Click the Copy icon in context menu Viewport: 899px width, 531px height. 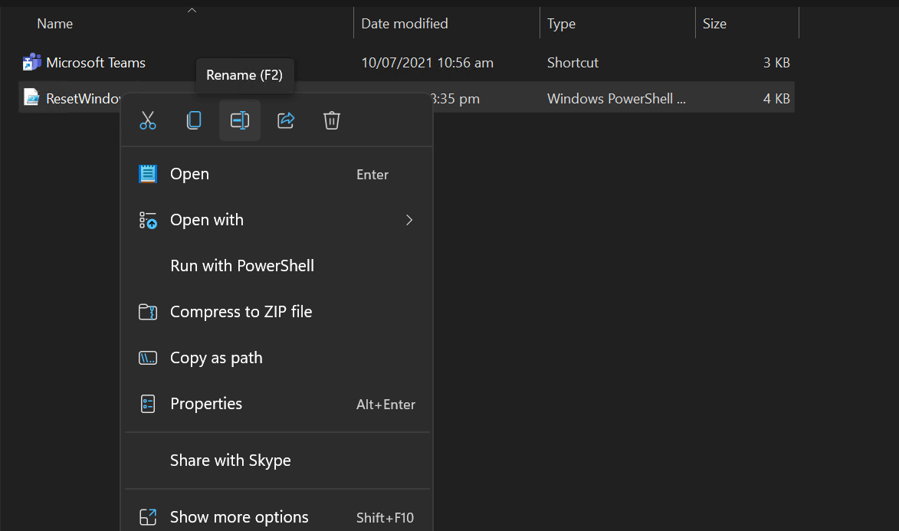[x=194, y=120]
